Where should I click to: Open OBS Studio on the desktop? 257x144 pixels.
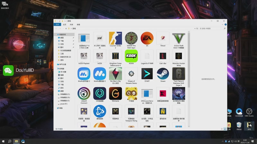[249, 113]
